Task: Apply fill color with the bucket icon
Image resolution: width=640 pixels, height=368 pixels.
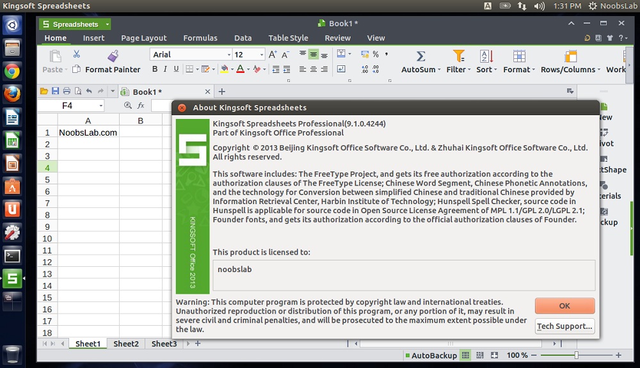Action: (x=224, y=69)
